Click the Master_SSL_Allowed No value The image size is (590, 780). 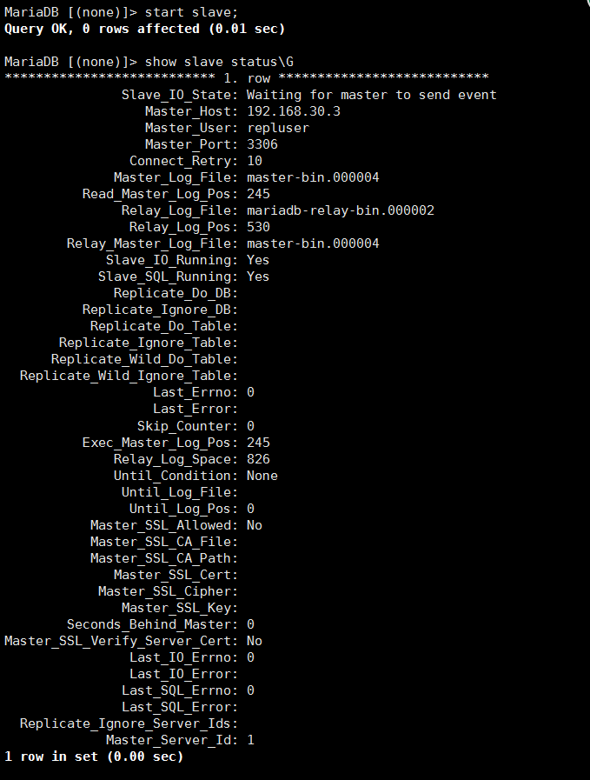(x=254, y=525)
